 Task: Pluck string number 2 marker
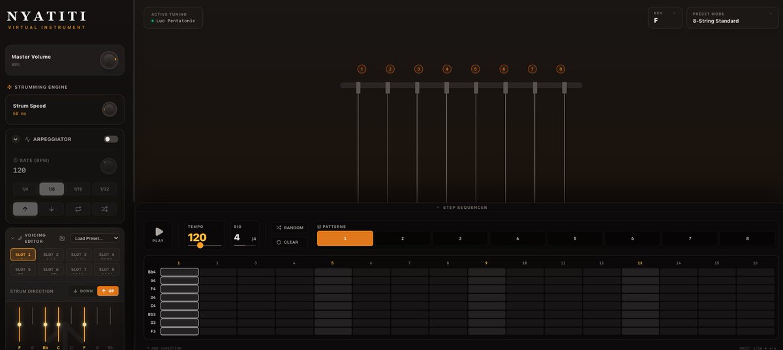(x=390, y=69)
